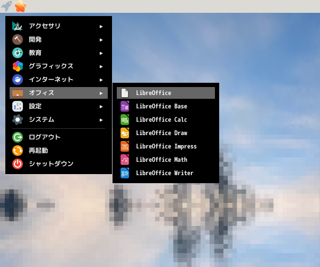The width and height of the screenshot is (320, 267).
Task: Launch LibreOffice Impress
Action: (166, 146)
